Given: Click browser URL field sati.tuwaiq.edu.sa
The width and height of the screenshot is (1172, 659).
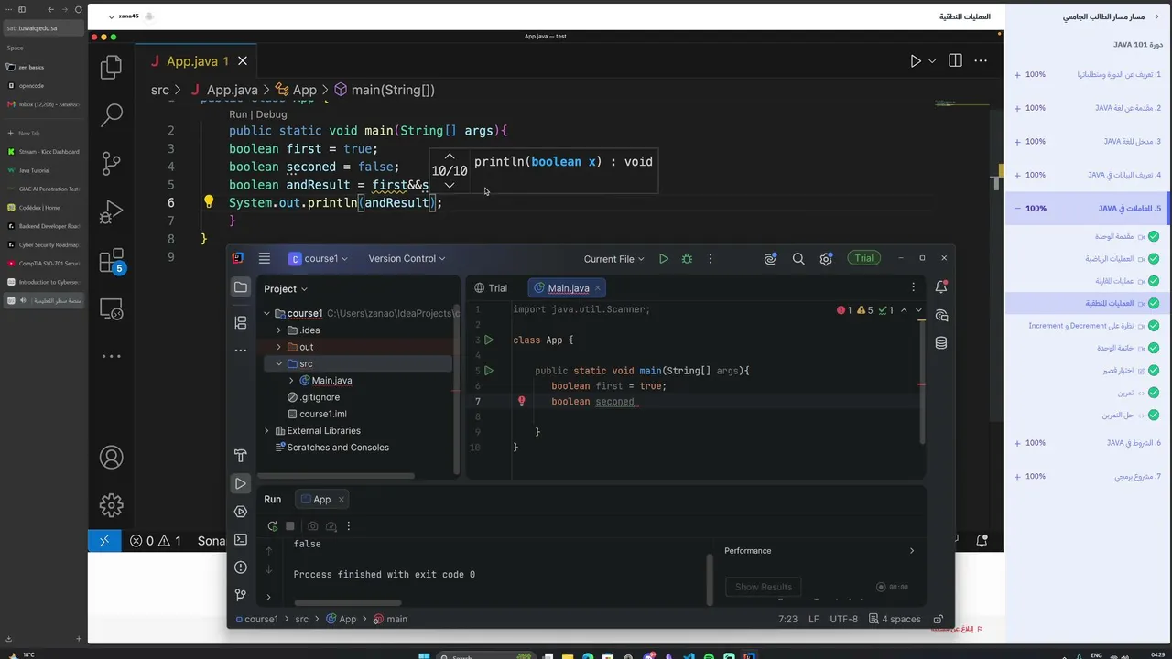Looking at the screenshot, I should tap(44, 27).
